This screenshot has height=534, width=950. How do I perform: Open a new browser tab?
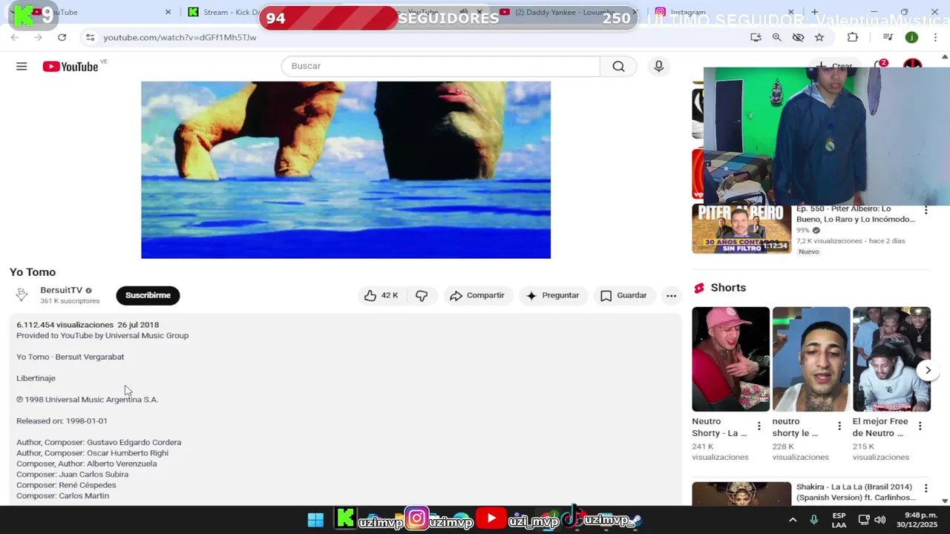(x=815, y=12)
